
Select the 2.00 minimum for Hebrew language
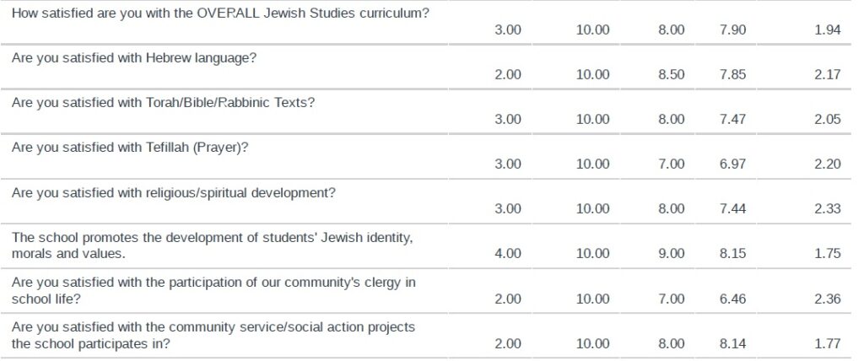click(x=507, y=74)
